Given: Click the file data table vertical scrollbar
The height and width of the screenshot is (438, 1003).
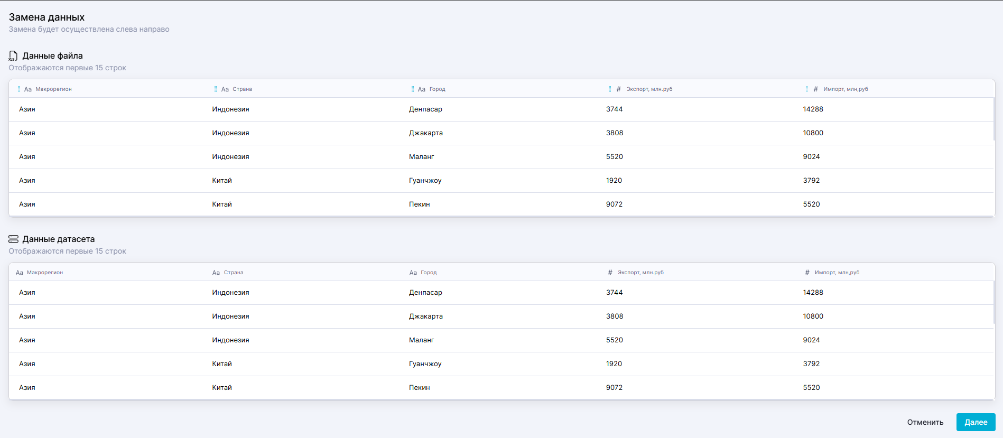Looking at the screenshot, I should pos(994,119).
